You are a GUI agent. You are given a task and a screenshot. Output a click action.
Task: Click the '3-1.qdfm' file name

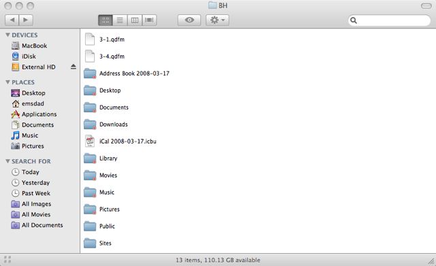coord(112,39)
